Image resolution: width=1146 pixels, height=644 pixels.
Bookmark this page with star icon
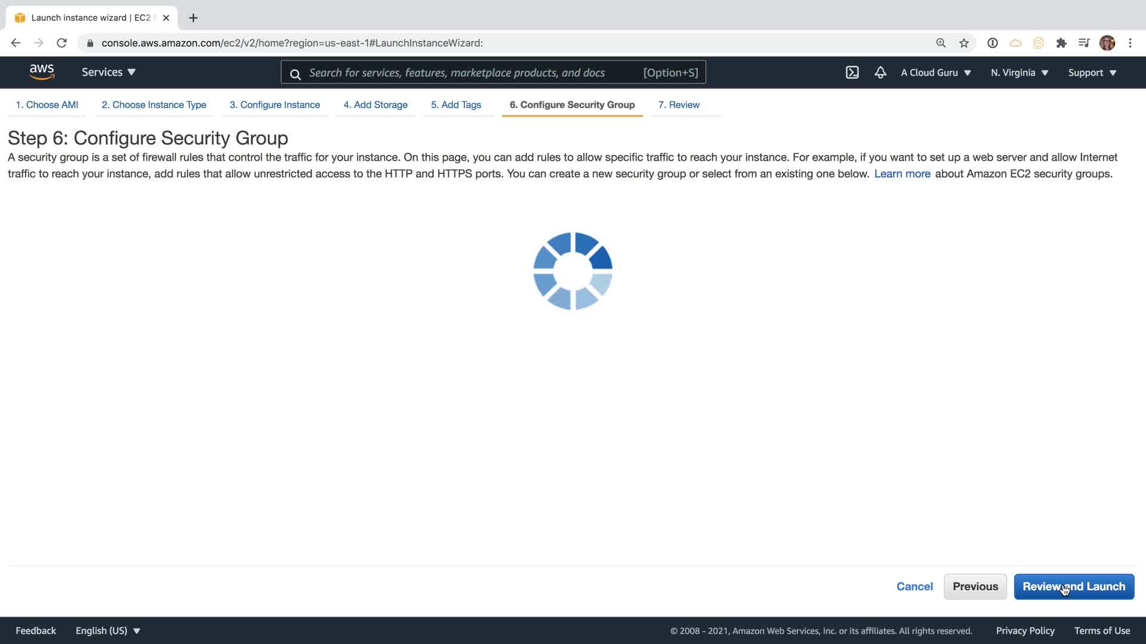click(x=964, y=43)
